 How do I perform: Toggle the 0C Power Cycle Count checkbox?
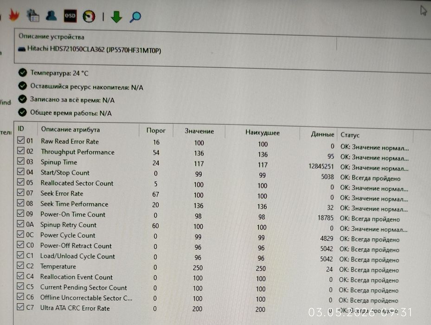pyautogui.click(x=20, y=234)
